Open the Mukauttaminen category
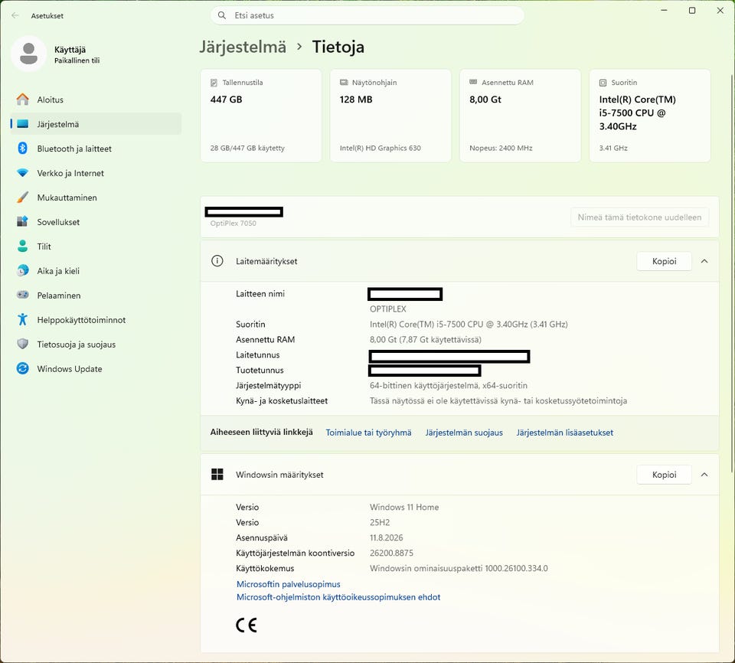The height and width of the screenshot is (663, 735). coord(96,198)
